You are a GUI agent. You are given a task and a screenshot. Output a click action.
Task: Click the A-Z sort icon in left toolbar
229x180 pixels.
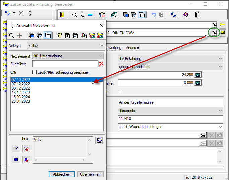pyautogui.click(x=30, y=13)
